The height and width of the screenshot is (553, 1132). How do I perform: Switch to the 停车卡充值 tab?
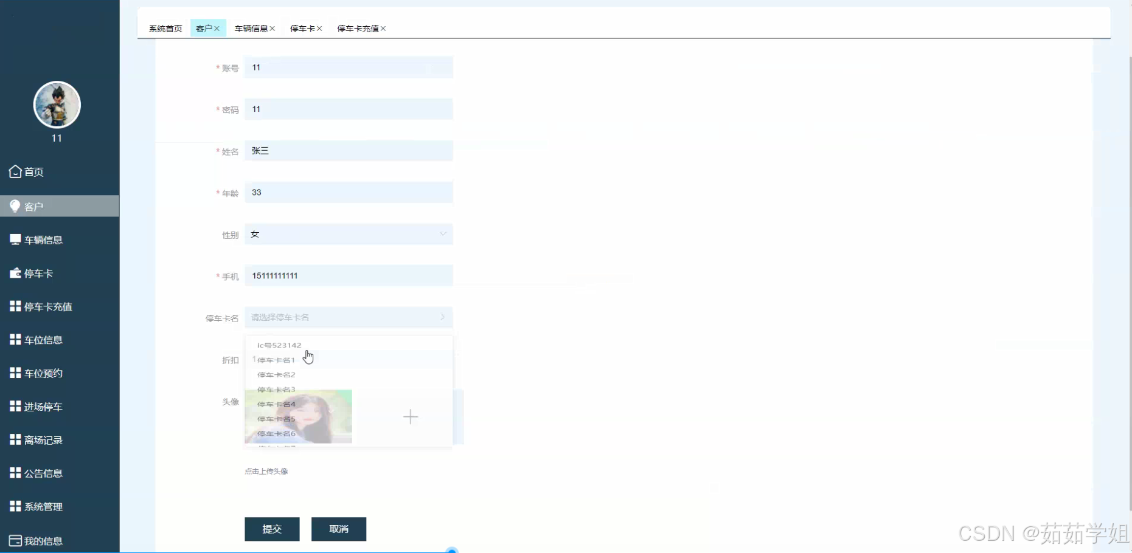coord(358,28)
